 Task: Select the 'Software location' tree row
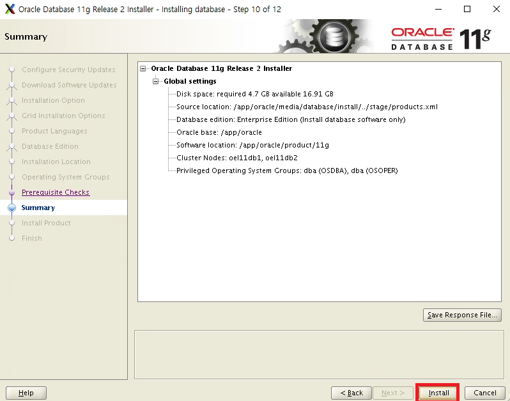(252, 145)
